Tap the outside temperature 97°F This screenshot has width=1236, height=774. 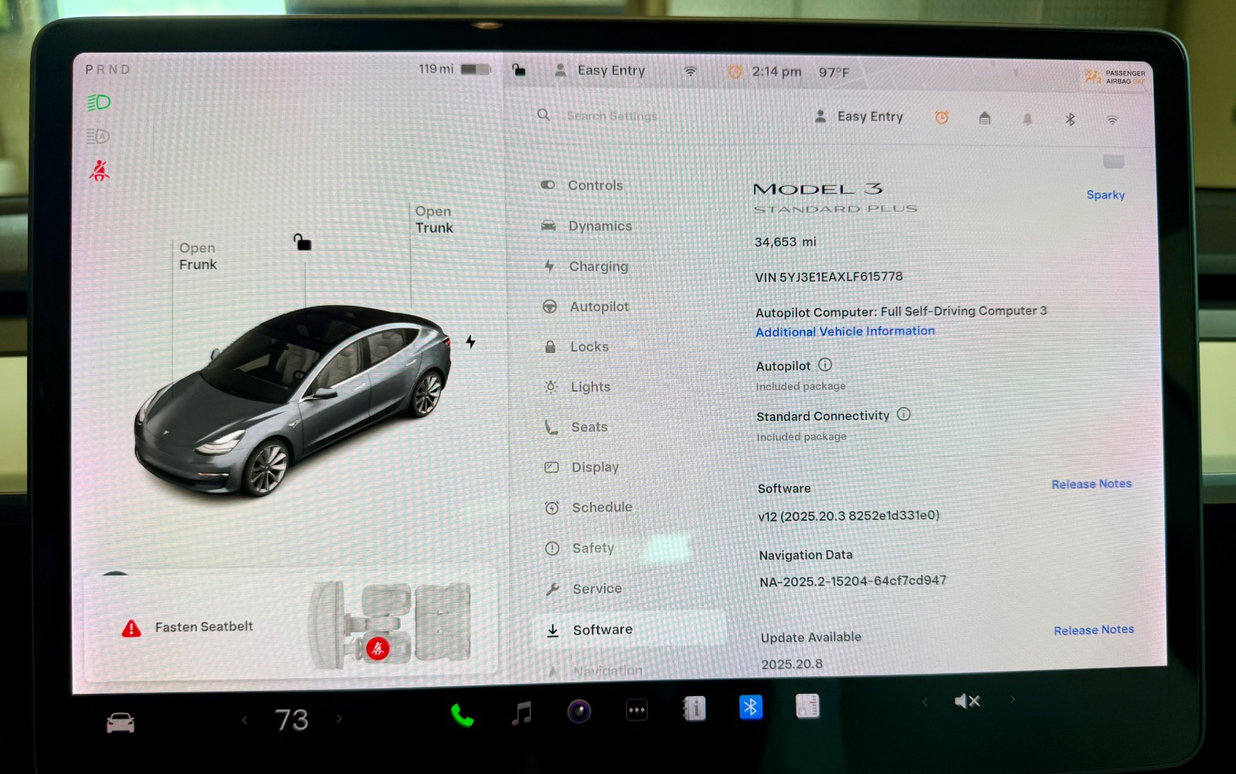tap(834, 73)
